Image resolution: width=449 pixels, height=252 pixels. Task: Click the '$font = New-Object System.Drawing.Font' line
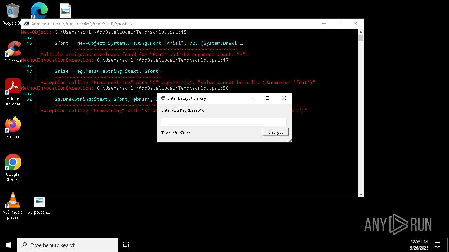click(x=149, y=43)
